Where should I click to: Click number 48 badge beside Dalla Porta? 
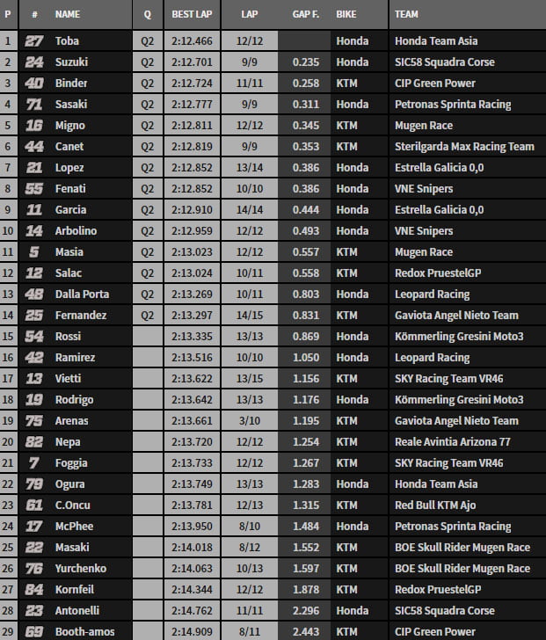(34, 295)
